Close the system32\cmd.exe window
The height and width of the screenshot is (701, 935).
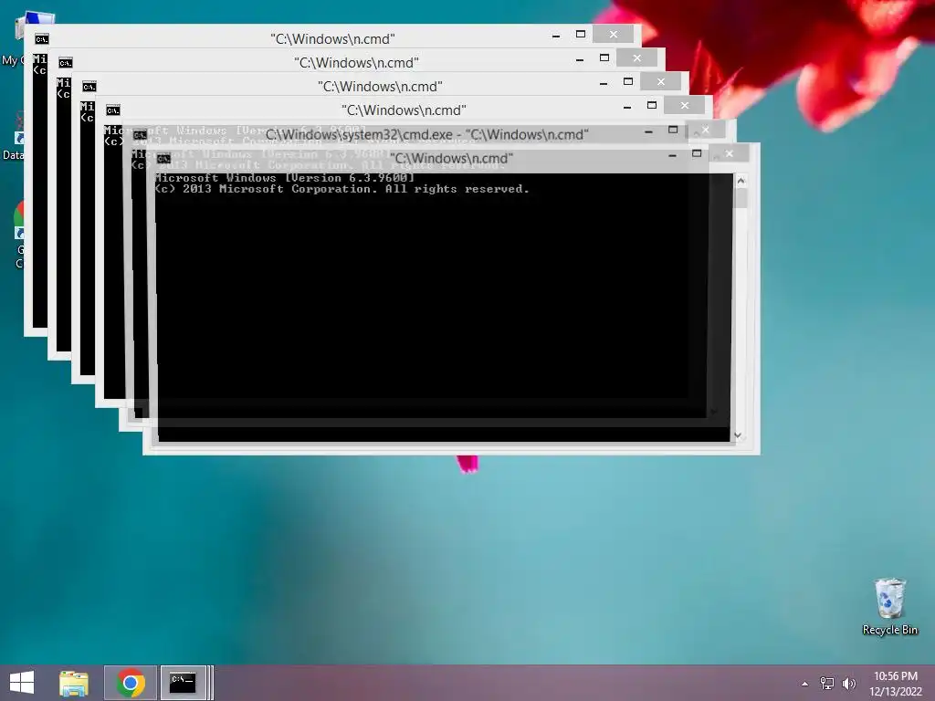(705, 130)
